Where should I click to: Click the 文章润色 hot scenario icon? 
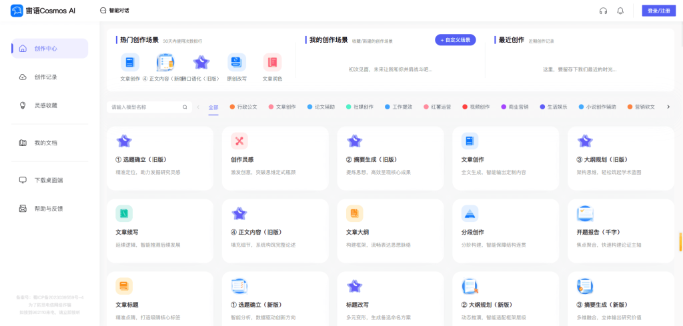272,63
